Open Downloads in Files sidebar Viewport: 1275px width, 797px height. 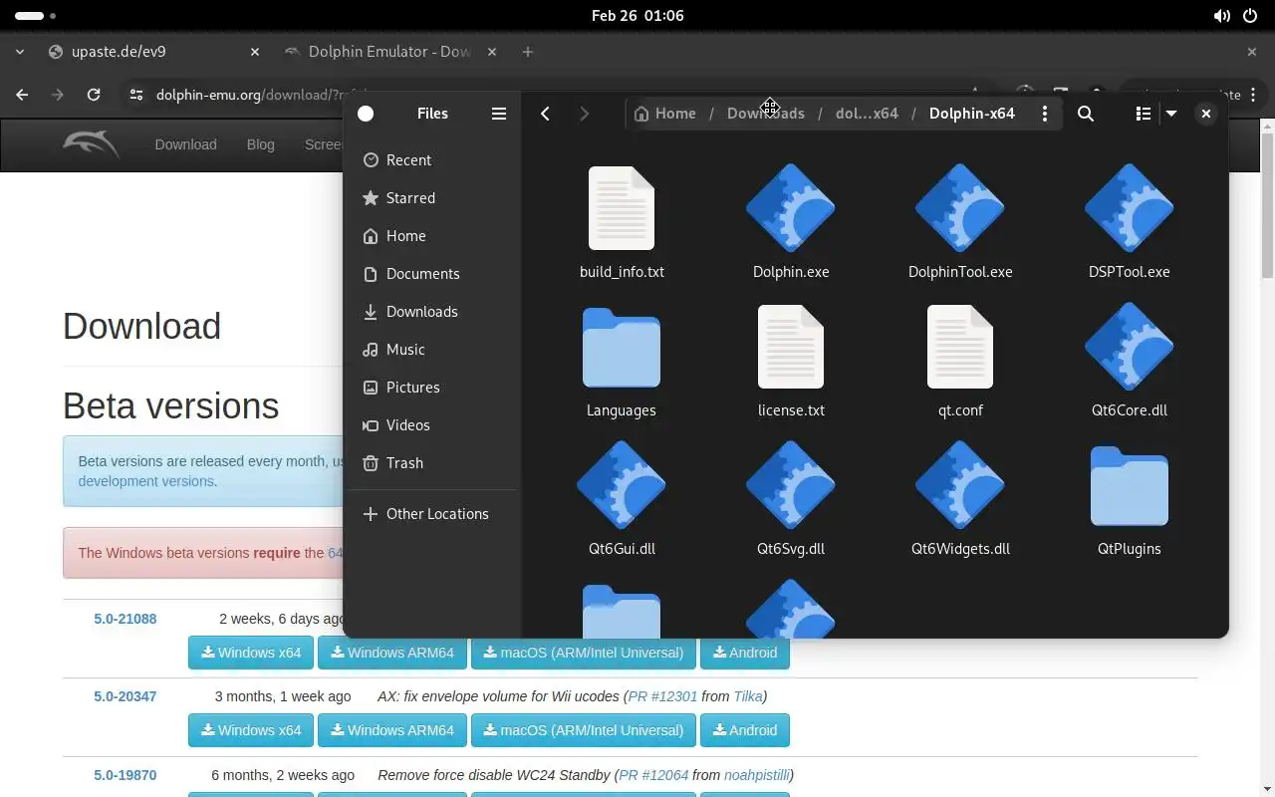[431, 311]
